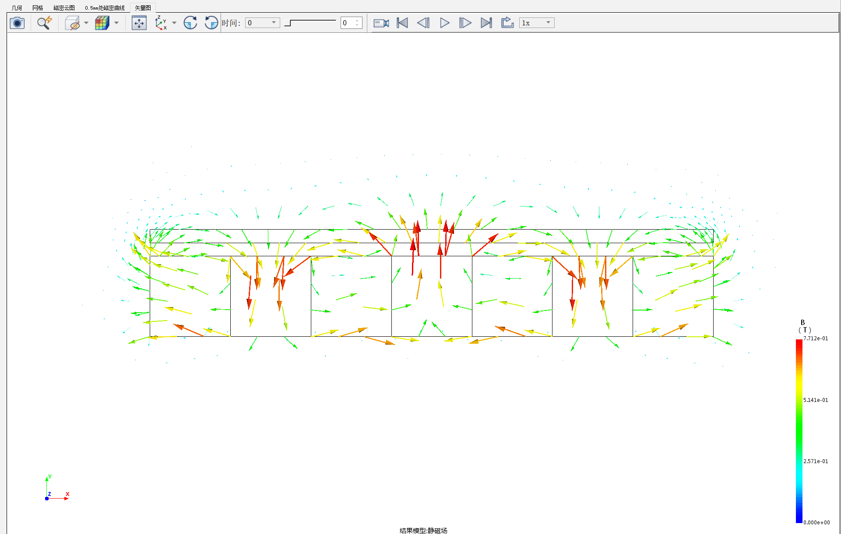
Task: Click the legend minimum value 0.000e+00
Action: click(816, 523)
